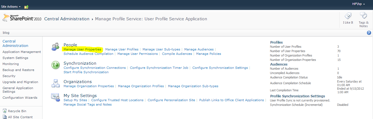The image size is (373, 119).
Task: Click the Recycle Bin icon in sidebar
Action: (x=5, y=111)
